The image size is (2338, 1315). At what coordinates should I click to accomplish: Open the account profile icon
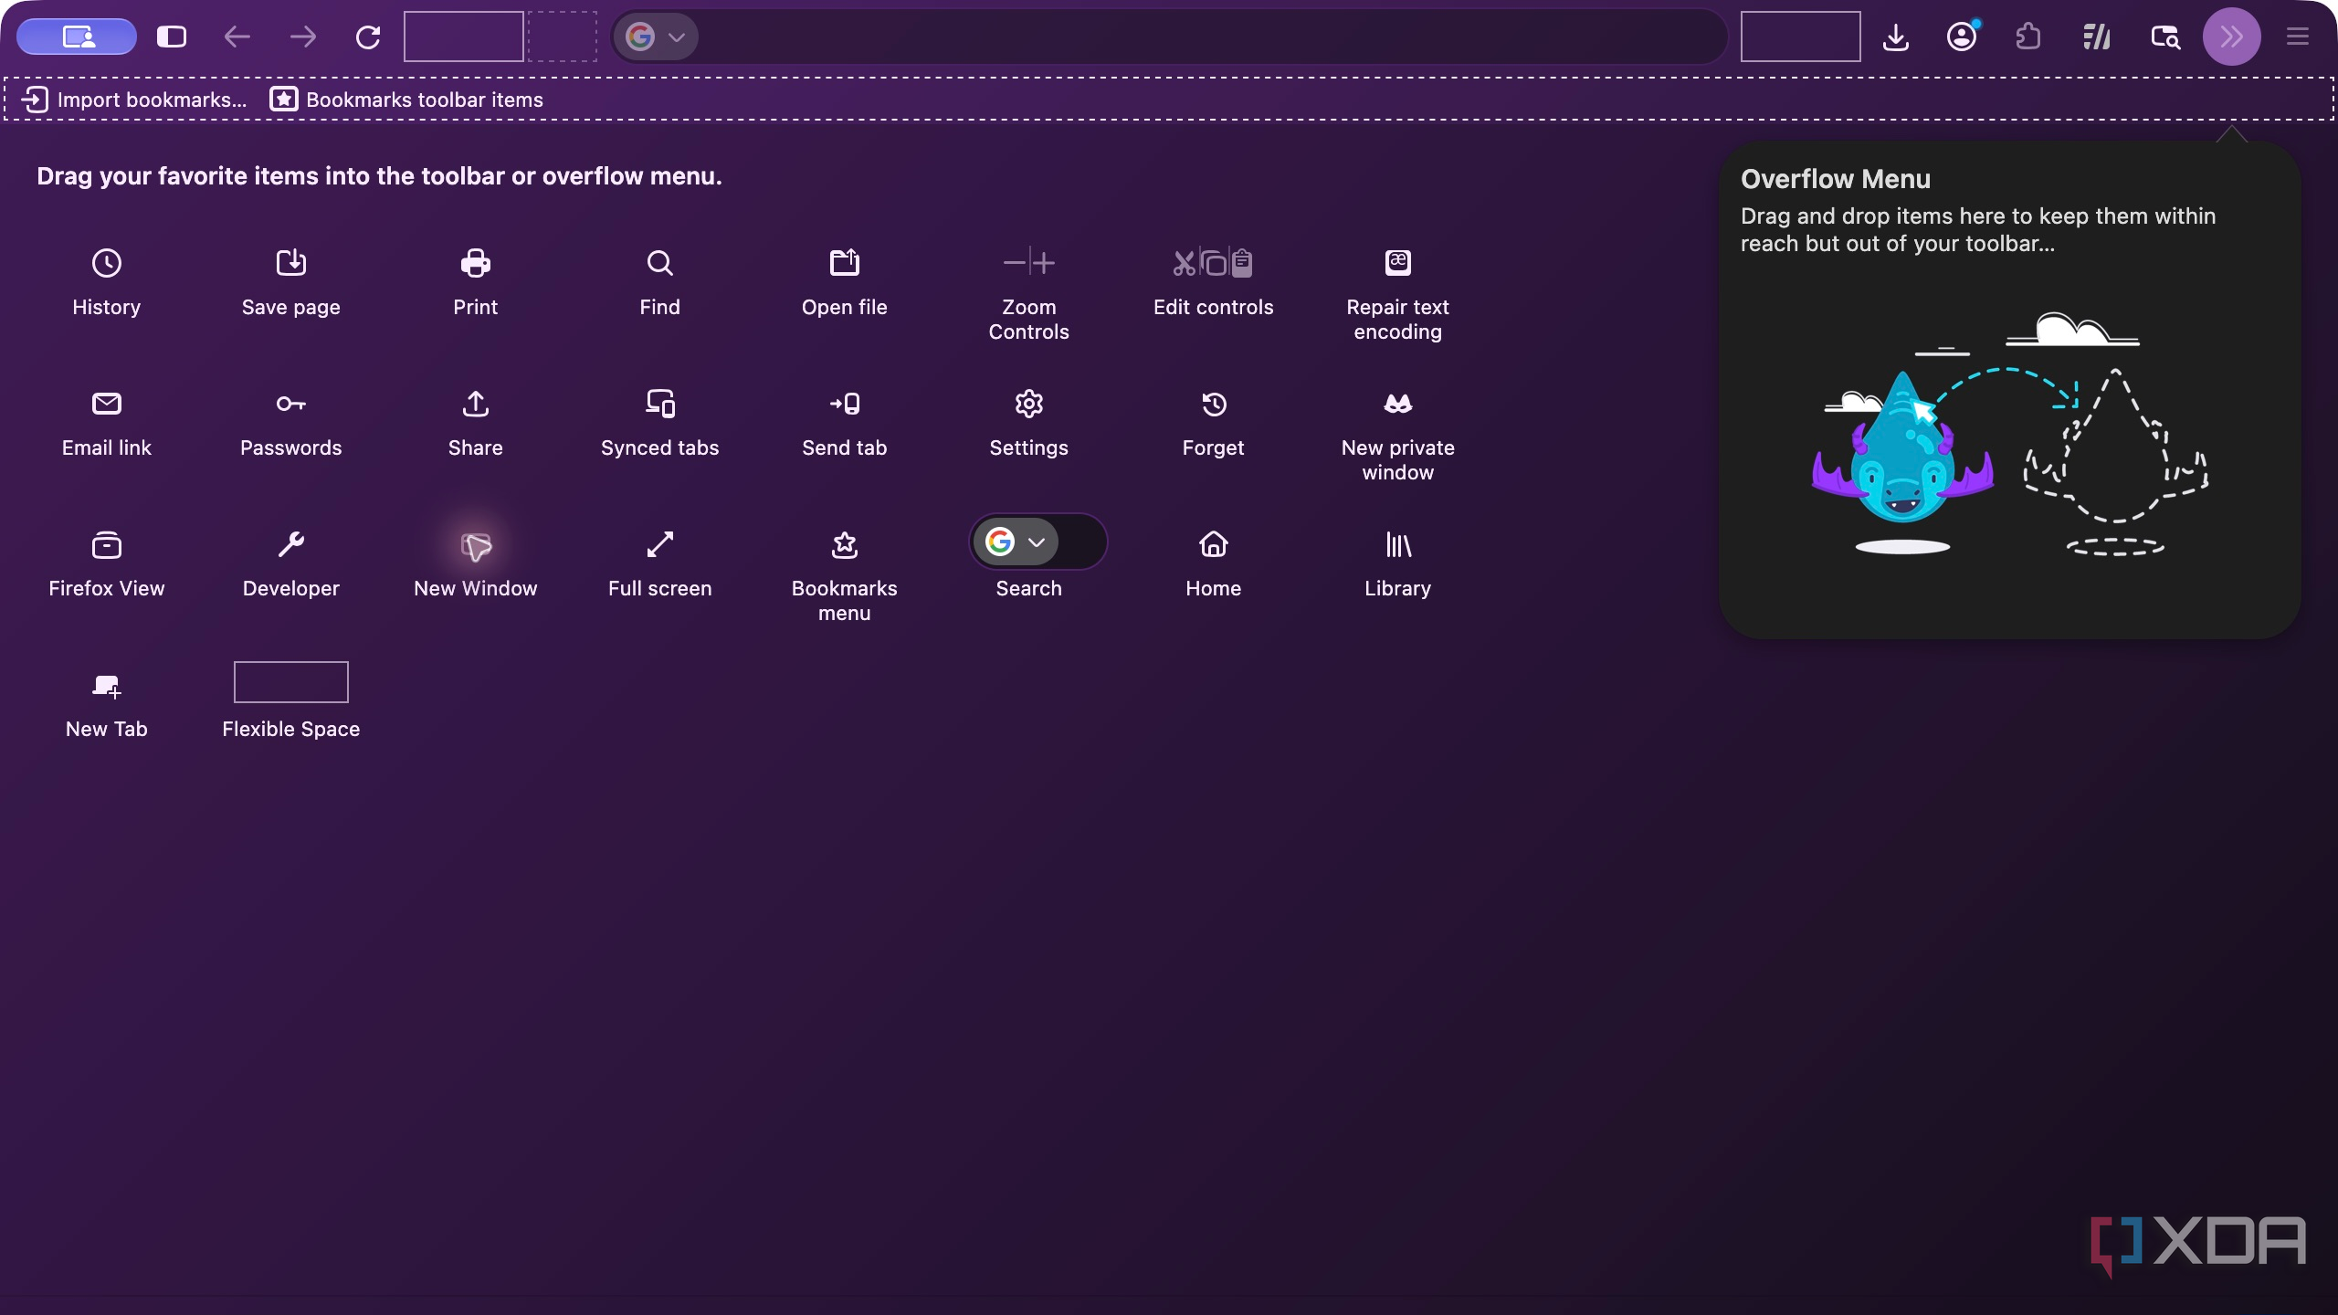coord(1962,37)
